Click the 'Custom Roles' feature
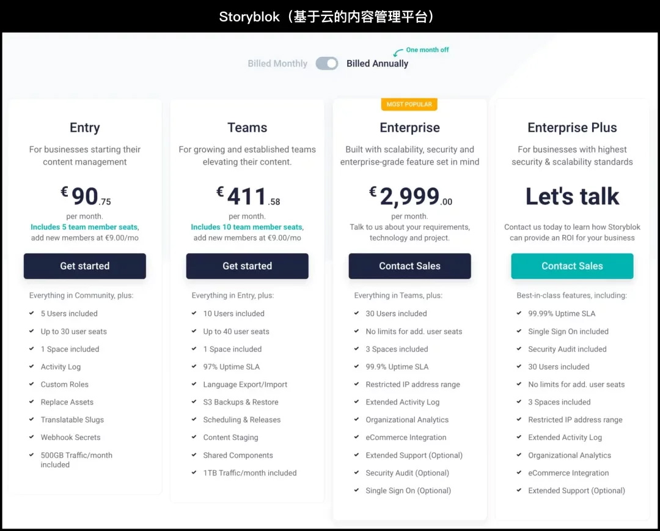 [64, 384]
